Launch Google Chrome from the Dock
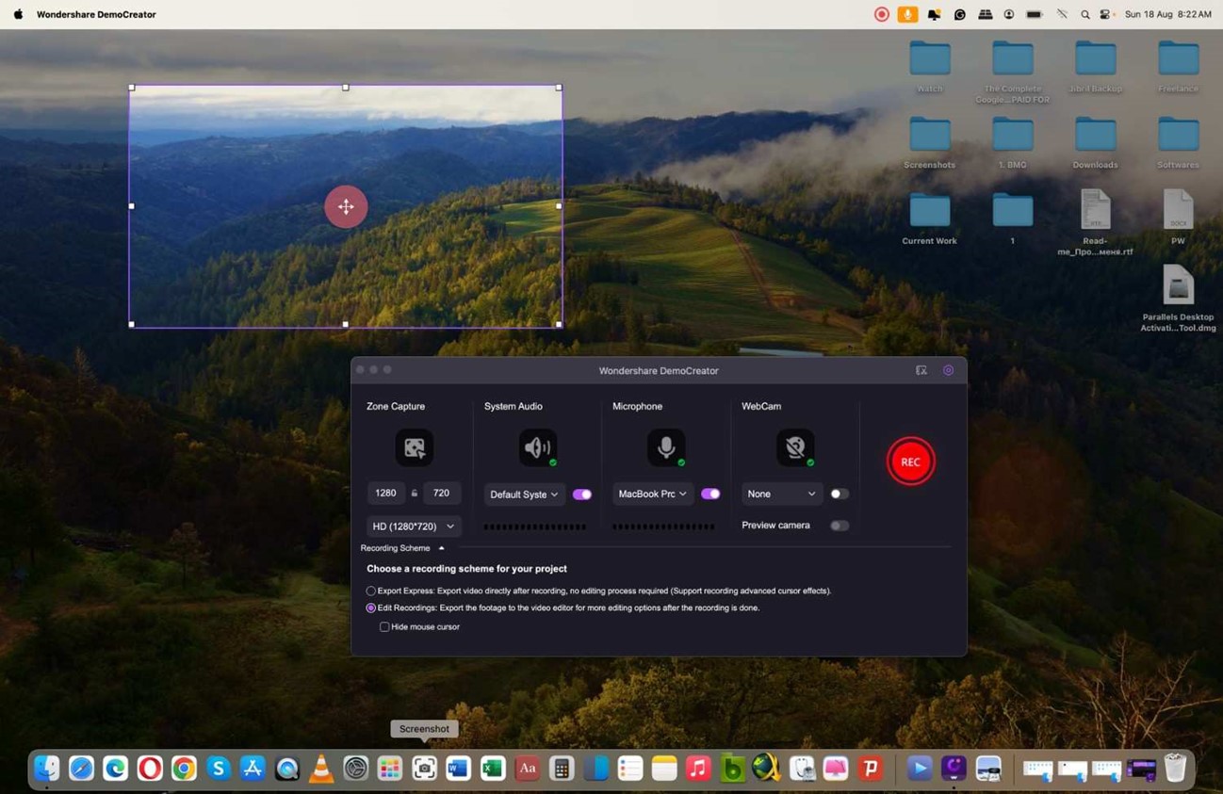The width and height of the screenshot is (1223, 794). (184, 769)
